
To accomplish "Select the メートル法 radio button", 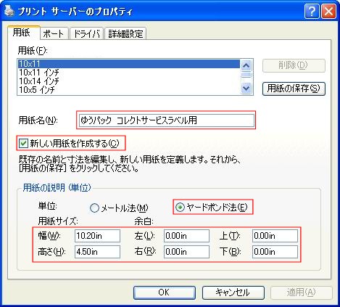I will click(x=94, y=208).
